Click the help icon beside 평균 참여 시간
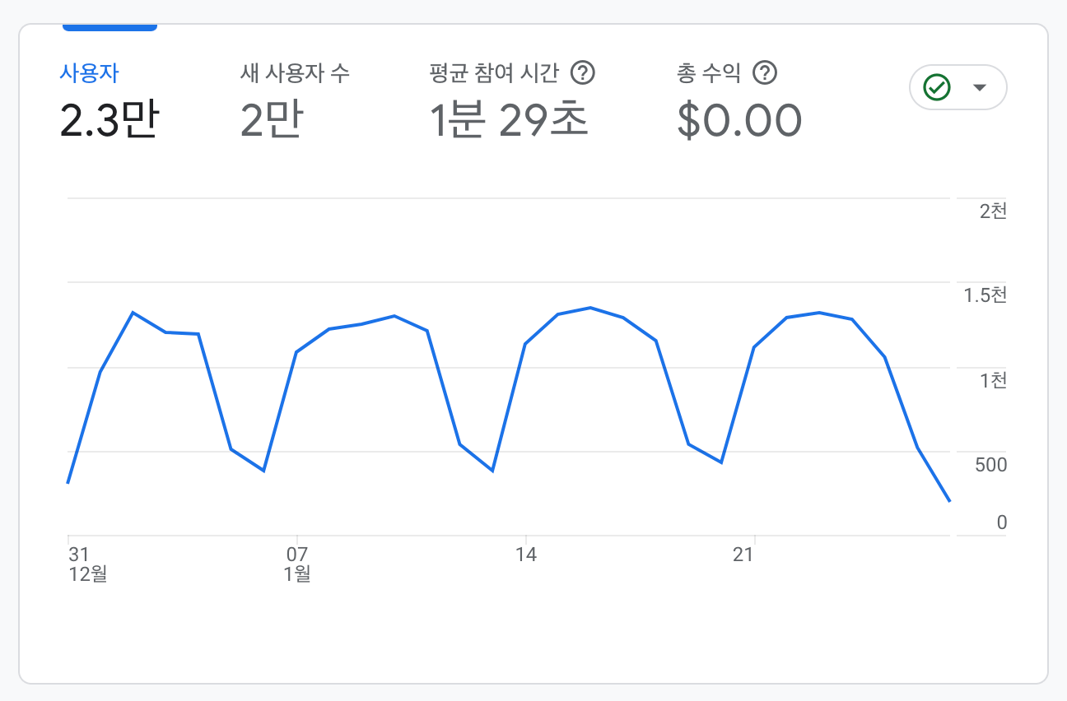Screen dimensions: 1067x701 click(583, 73)
